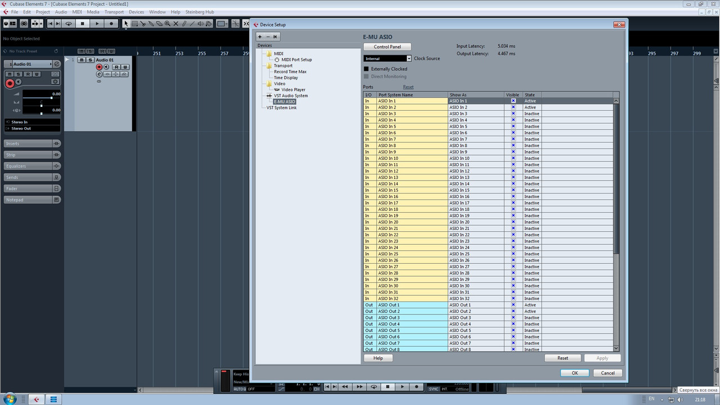Click the Reset link next to Ports

(408, 87)
